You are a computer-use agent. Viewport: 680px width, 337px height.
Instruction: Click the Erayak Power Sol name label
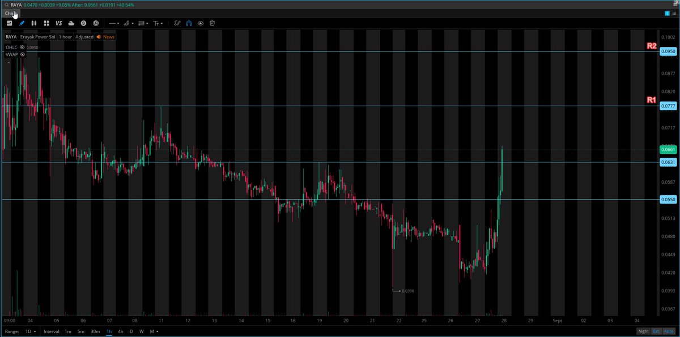38,37
